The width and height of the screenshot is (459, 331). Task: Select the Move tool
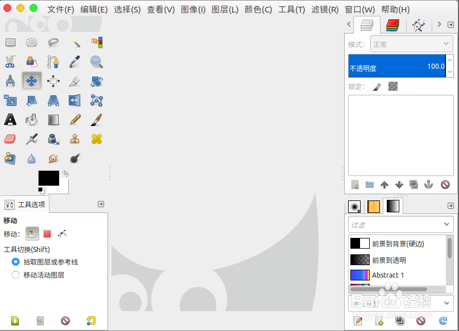click(x=32, y=81)
